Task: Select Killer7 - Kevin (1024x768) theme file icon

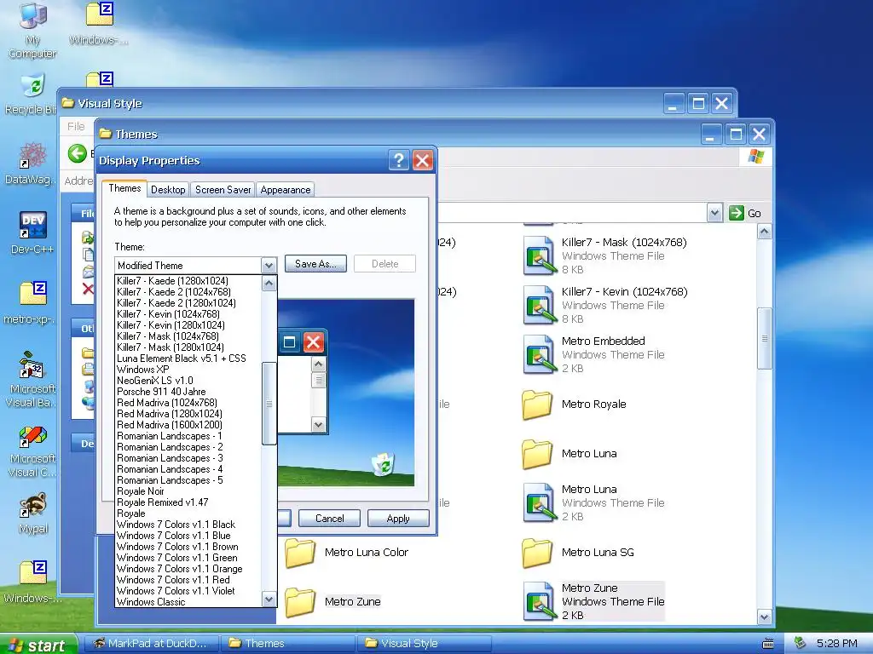Action: (540, 306)
